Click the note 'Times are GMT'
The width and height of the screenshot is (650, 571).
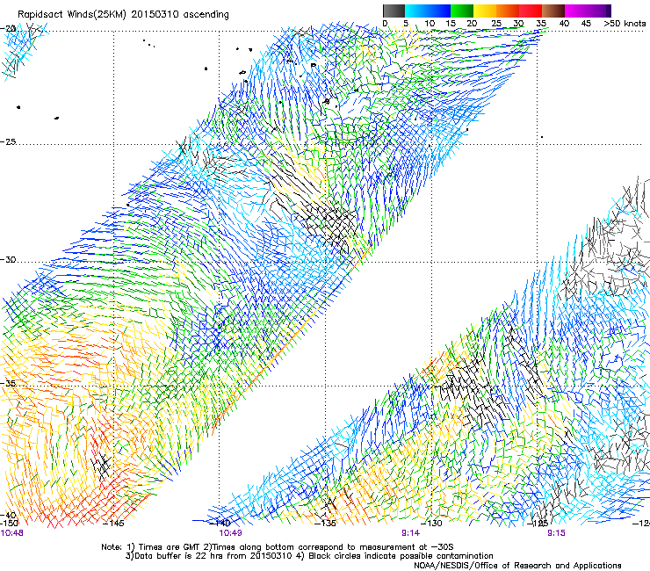[x=170, y=547]
